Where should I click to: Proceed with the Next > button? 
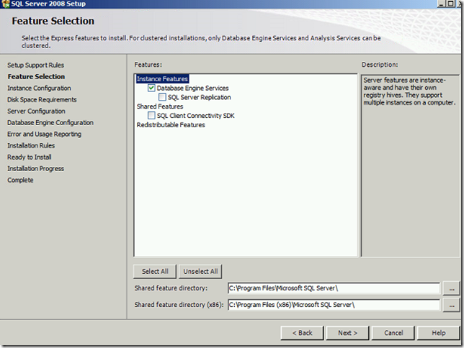point(347,333)
